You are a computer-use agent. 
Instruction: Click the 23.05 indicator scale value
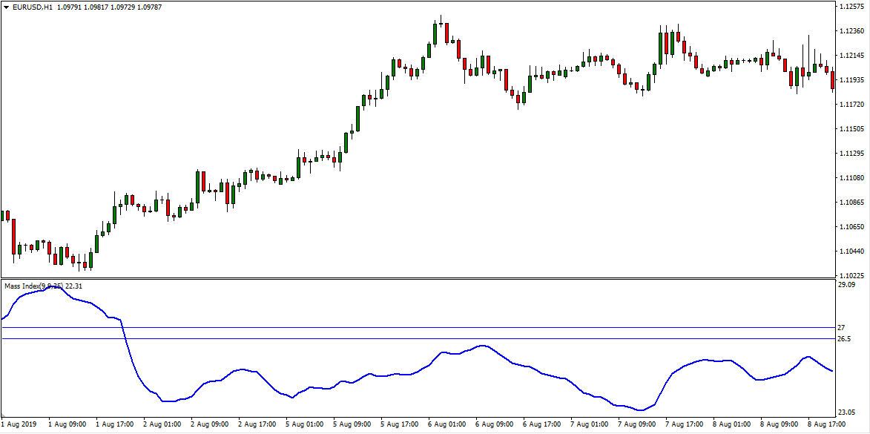[x=846, y=412]
